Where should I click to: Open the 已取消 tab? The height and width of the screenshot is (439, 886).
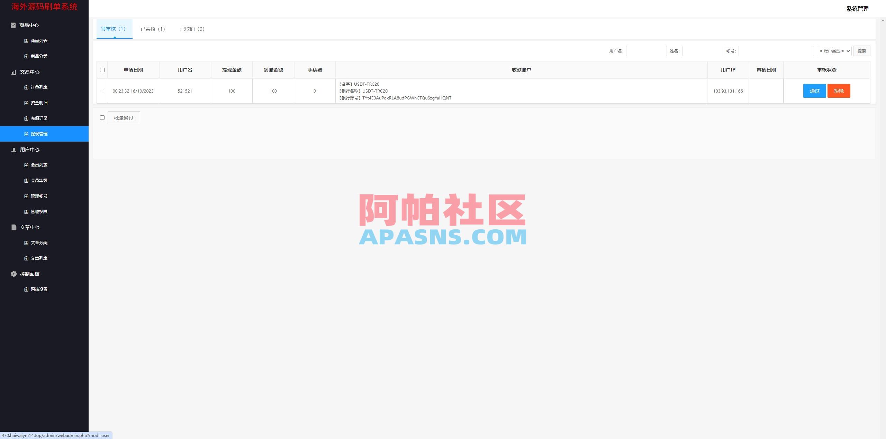pos(192,29)
